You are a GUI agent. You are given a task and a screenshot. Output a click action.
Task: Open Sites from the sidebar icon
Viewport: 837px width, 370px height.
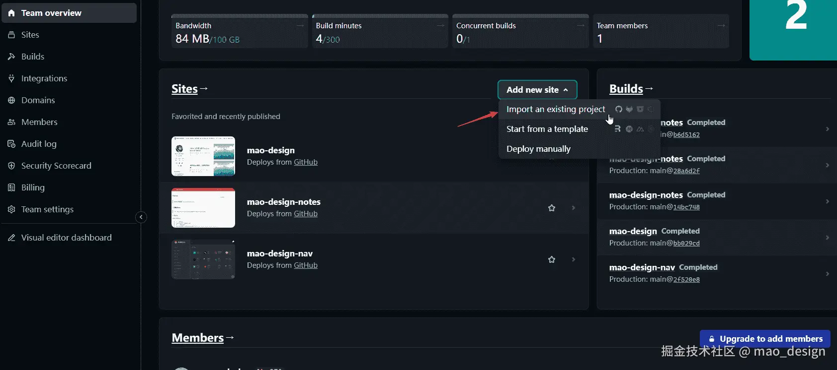(11, 35)
